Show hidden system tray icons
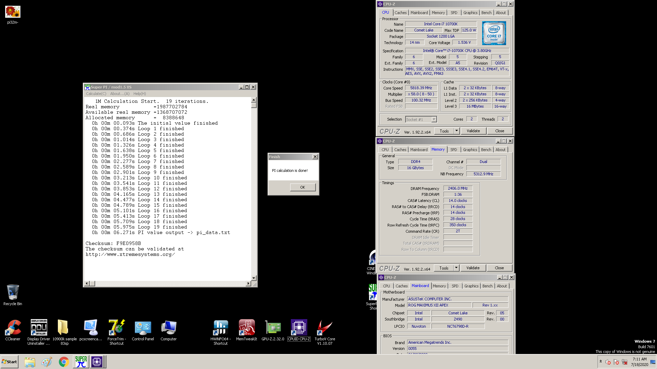The height and width of the screenshot is (369, 657). (601, 361)
